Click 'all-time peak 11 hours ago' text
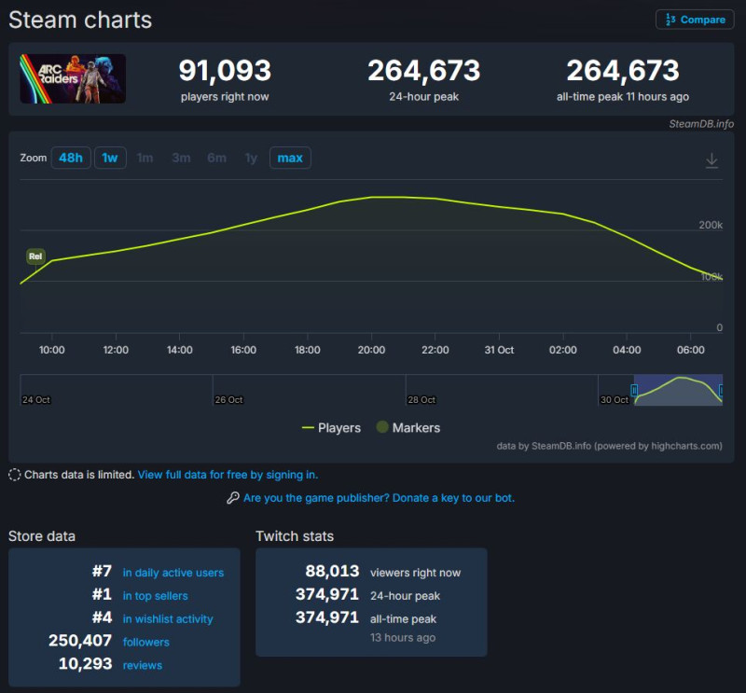 [x=622, y=97]
